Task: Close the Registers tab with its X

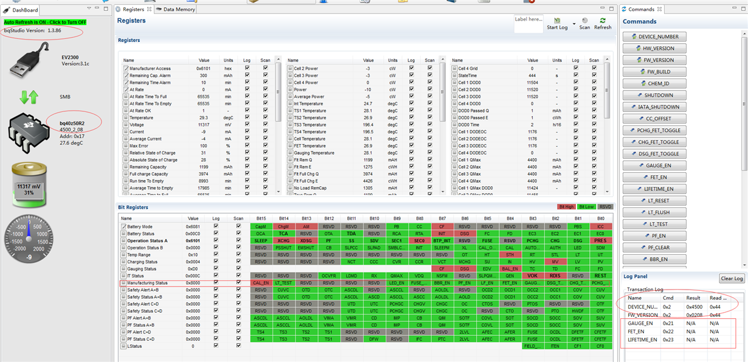Action: tap(149, 10)
